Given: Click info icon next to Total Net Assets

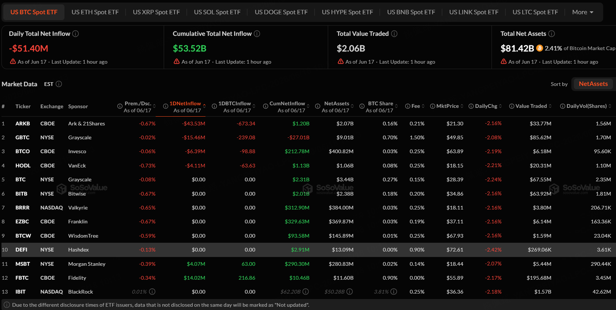Looking at the screenshot, I should tap(552, 34).
